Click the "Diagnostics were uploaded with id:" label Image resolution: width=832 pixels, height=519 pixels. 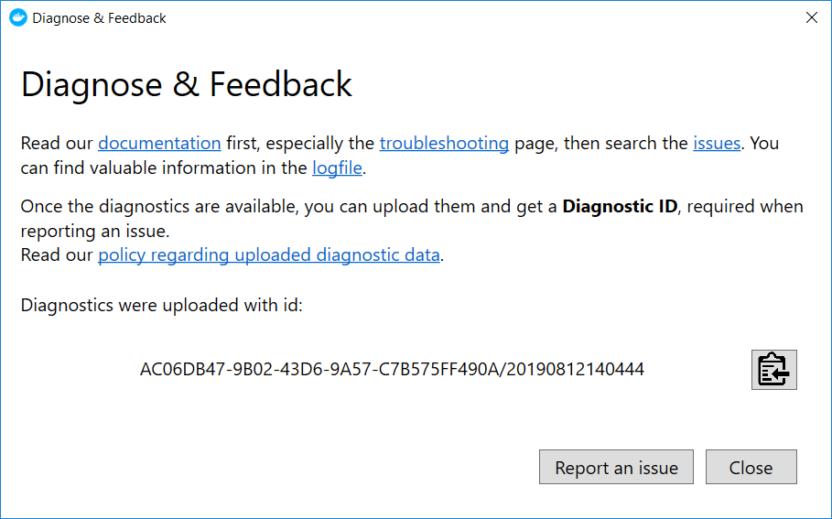click(161, 304)
